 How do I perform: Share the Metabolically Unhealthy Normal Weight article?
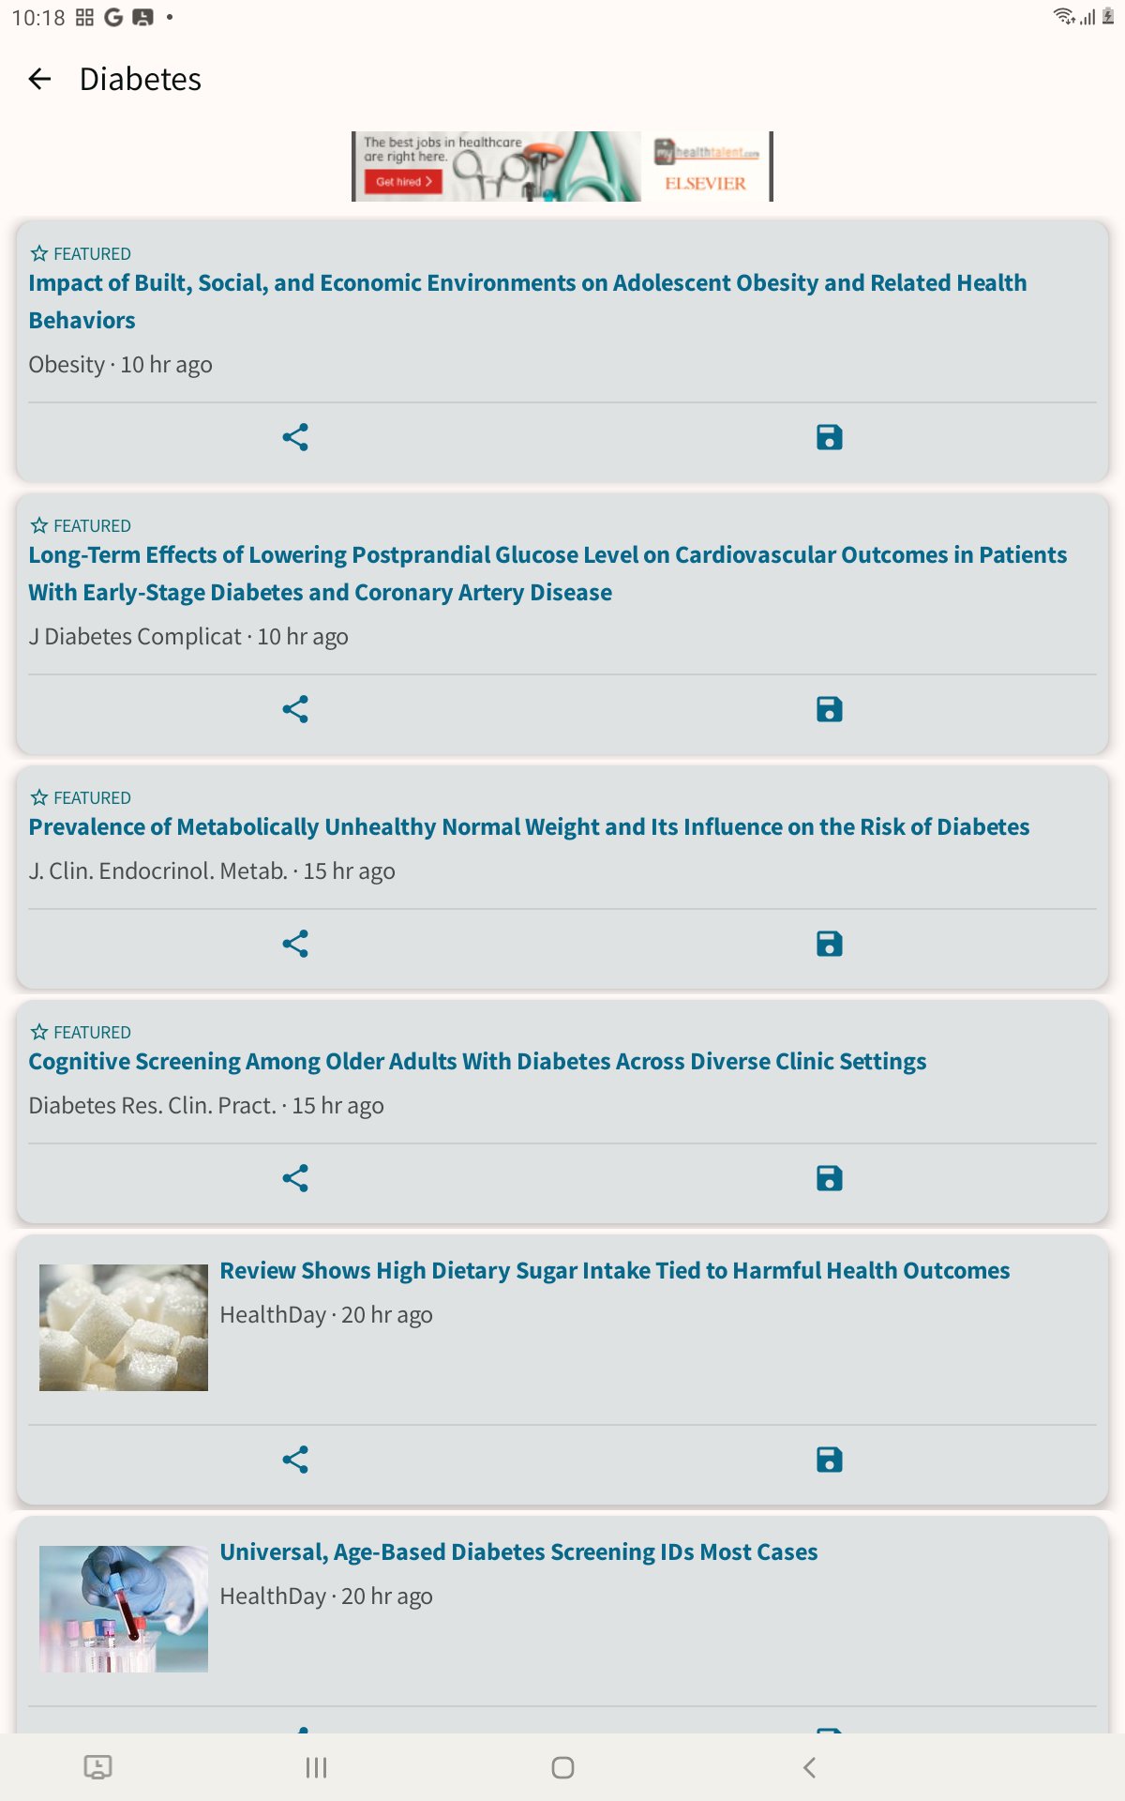295,944
